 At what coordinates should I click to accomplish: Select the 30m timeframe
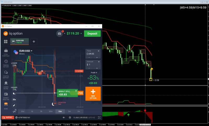pyautogui.click(x=51, y=111)
